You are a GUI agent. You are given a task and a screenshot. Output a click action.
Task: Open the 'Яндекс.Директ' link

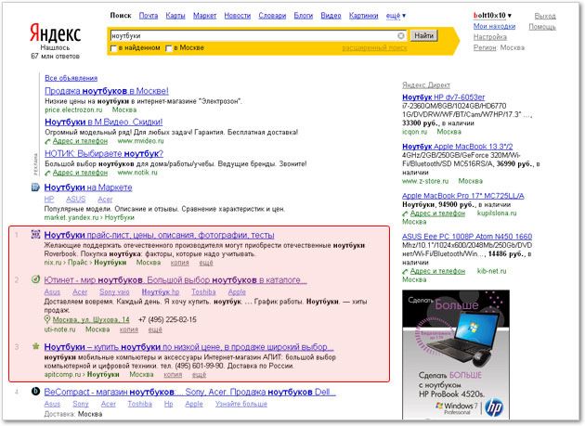426,85
